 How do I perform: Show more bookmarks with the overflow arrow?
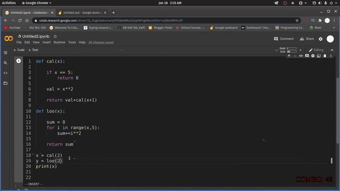click(334, 28)
